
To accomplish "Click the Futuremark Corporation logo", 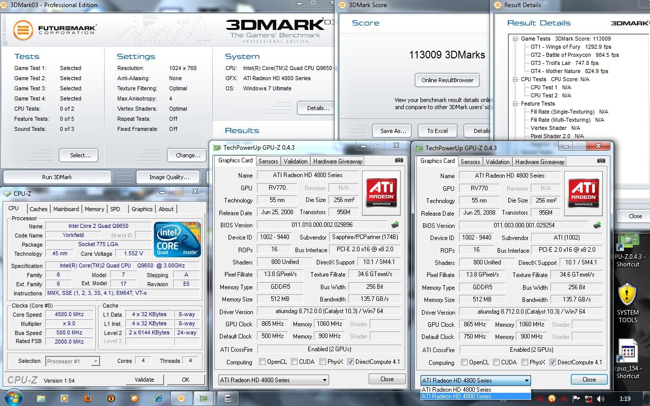I will [x=55, y=29].
